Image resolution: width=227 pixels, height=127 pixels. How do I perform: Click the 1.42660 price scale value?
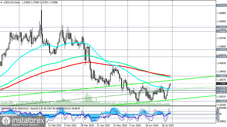coord(221,47)
